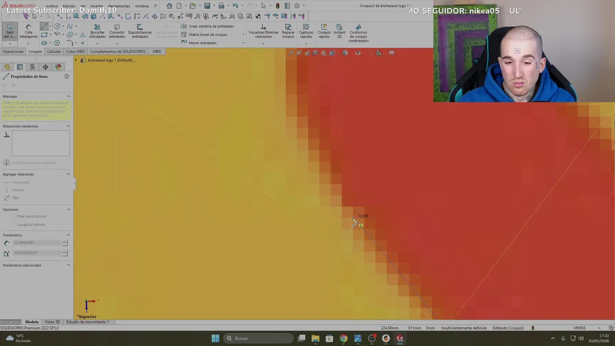Viewport: 615px width, 346px height.
Task: Check the Para construcción checkbox
Action: pyautogui.click(x=14, y=216)
